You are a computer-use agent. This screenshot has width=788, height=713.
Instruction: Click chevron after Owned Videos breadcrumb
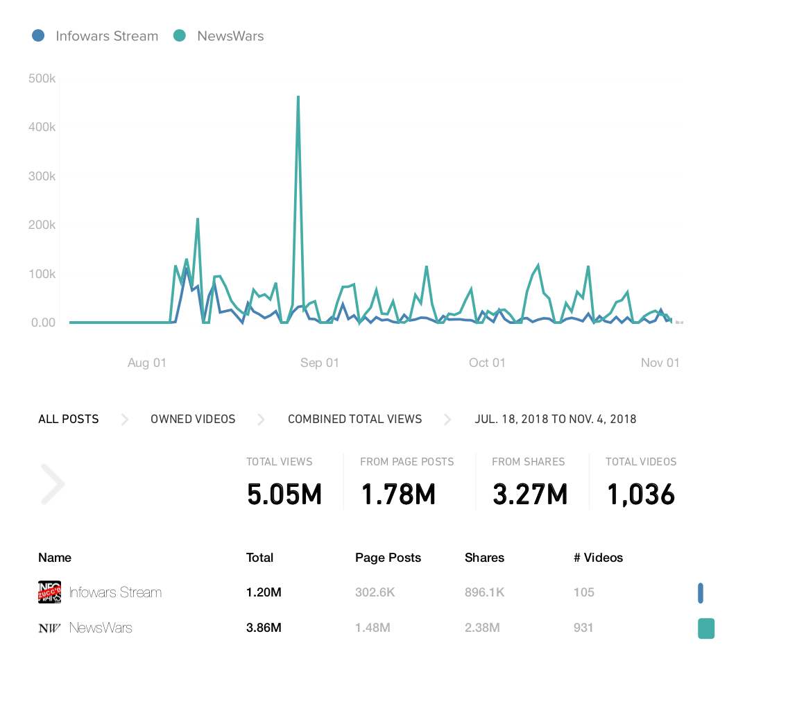pyautogui.click(x=261, y=419)
